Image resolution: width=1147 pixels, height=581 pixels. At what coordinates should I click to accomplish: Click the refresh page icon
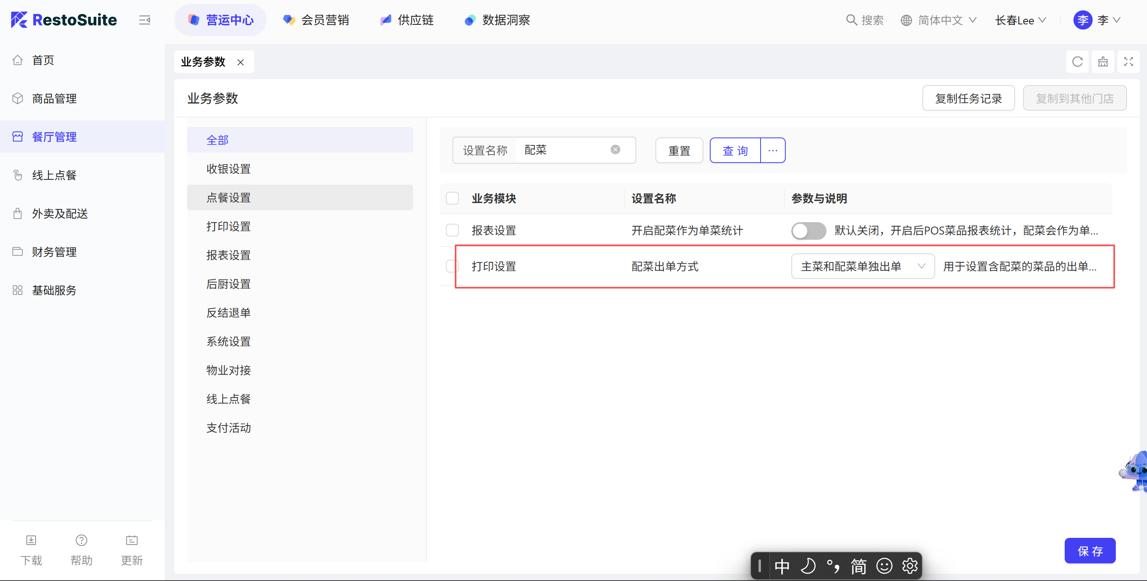[1077, 62]
